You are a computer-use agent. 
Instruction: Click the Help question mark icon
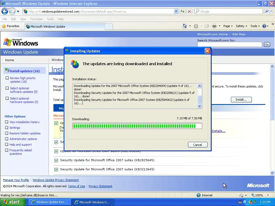pyautogui.click(x=264, y=26)
